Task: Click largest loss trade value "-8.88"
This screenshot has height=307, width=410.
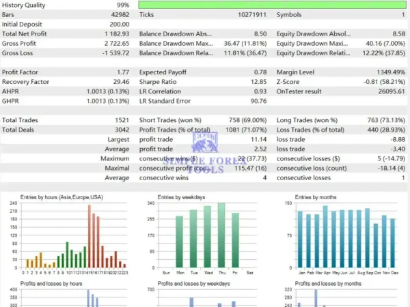Action: 398,139
